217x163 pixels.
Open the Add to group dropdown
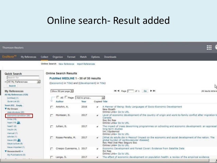(x=90, y=98)
